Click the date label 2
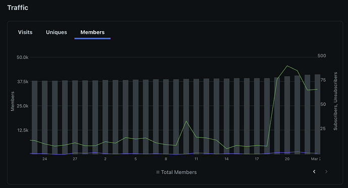Image resolution: width=348 pixels, height=188 pixels. click(x=105, y=159)
